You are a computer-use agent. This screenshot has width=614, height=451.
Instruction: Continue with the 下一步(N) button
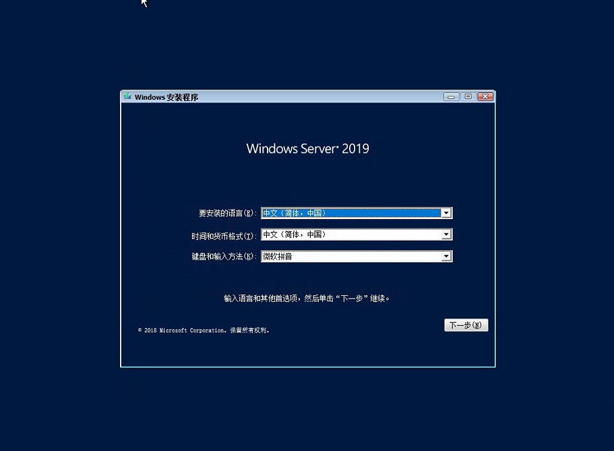466,325
